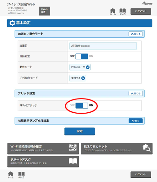Viewport: 157px width, 182px height.
Task: Click the 状態表示ランプ点灯設定 section title
Action: [x=34, y=121]
